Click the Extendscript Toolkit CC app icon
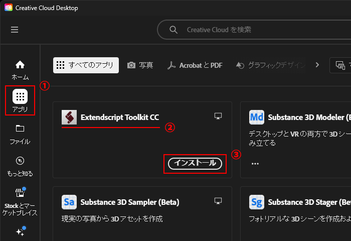The image size is (351, 241). coord(69,117)
